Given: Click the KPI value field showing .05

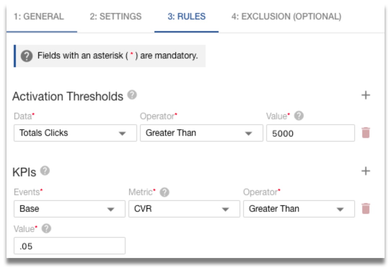Looking at the screenshot, I should point(70,246).
